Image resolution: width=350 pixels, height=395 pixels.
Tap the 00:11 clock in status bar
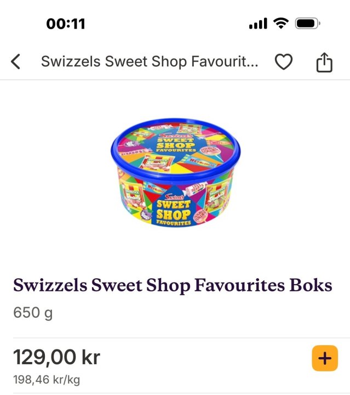click(x=66, y=24)
